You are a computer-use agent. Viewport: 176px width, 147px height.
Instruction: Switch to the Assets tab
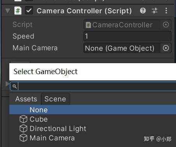pyautogui.click(x=26, y=99)
